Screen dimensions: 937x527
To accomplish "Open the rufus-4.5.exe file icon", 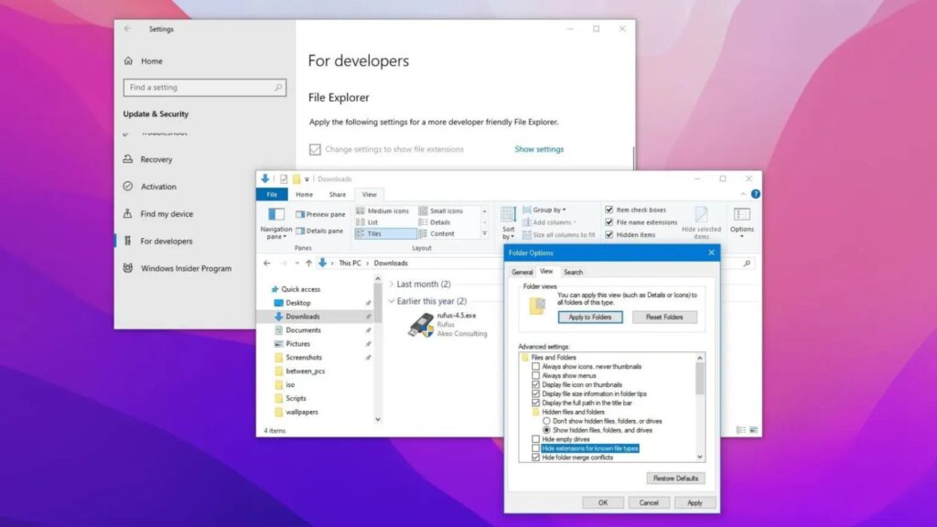I will (420, 325).
